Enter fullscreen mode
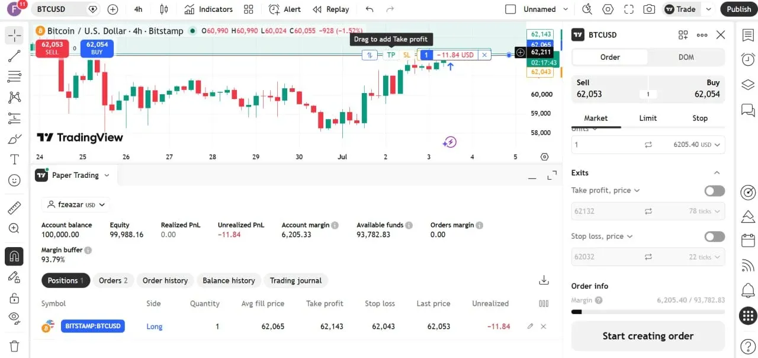The width and height of the screenshot is (758, 358). [629, 9]
